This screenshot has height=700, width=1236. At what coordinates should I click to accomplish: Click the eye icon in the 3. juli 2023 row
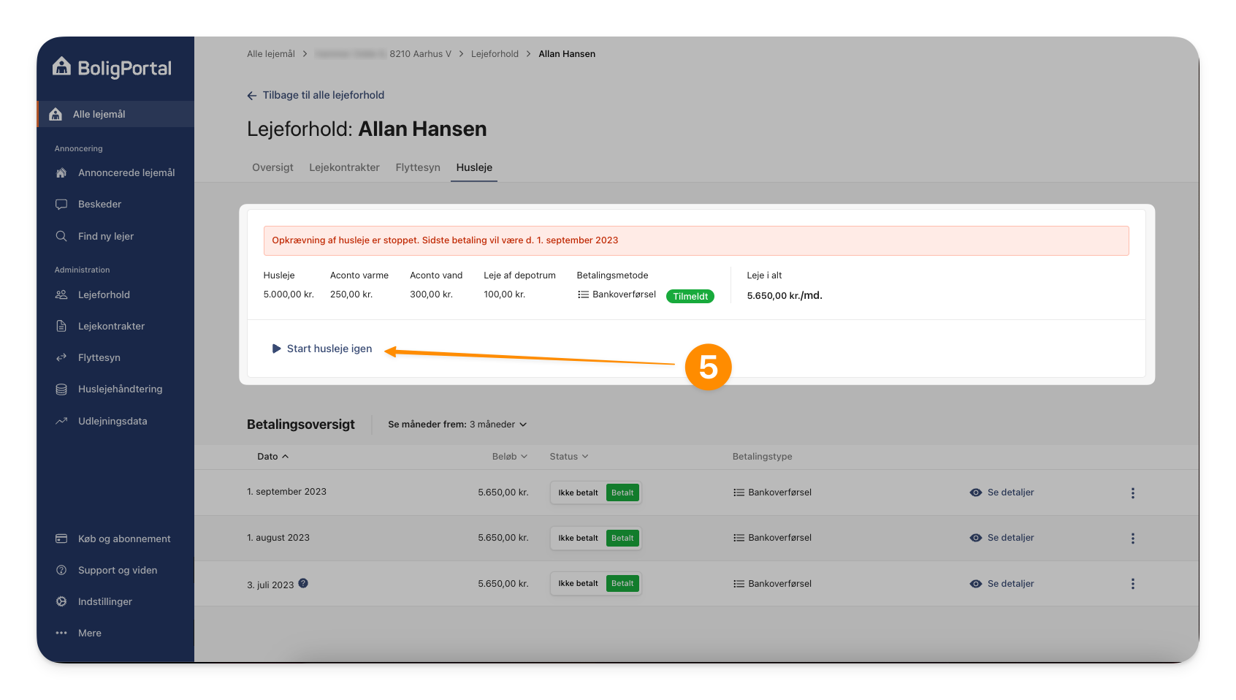(975, 584)
